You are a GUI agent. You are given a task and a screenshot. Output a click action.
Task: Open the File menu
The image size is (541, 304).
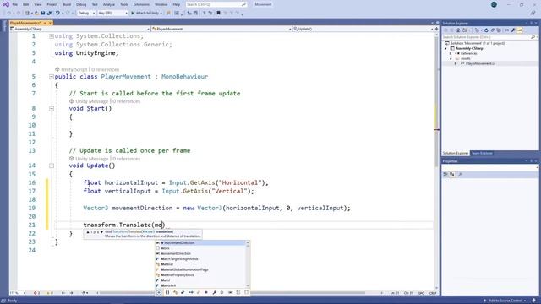(x=15, y=4)
